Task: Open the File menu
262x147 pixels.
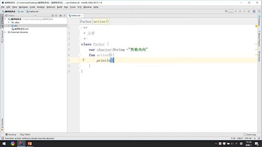Action: tap(3, 7)
